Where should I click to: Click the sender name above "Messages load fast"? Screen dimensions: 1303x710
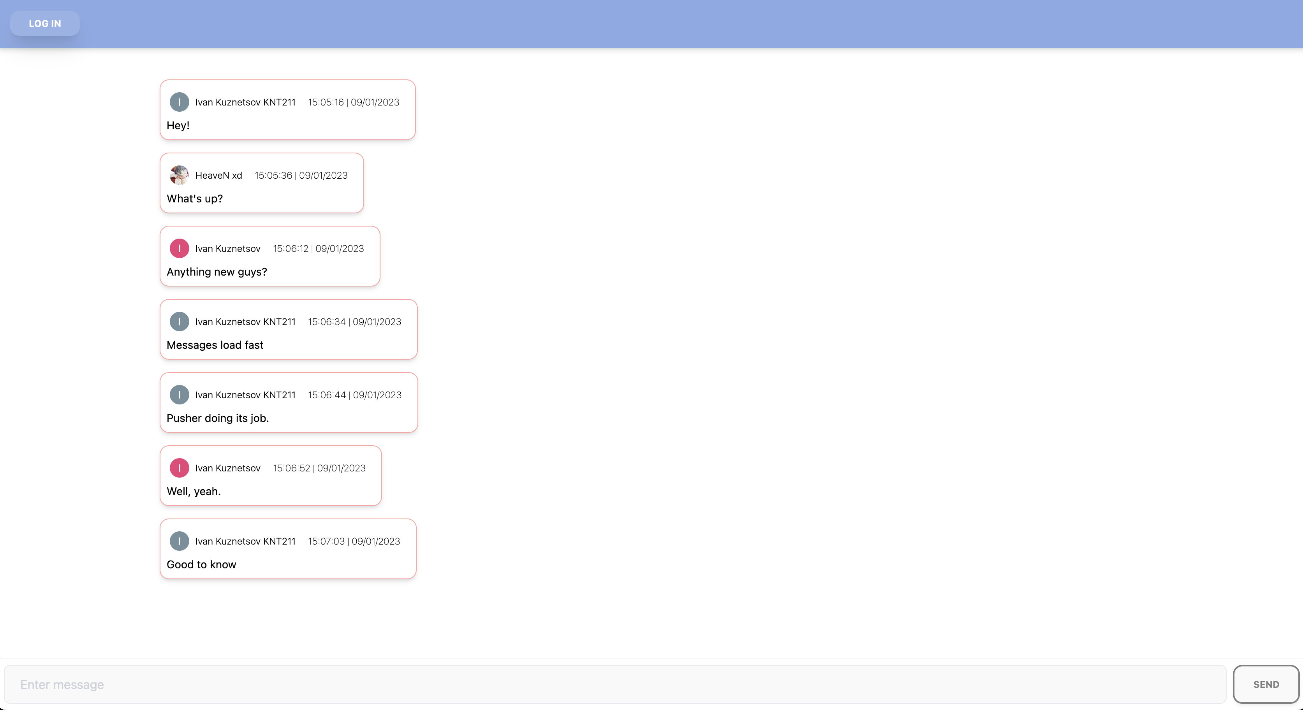coord(245,322)
